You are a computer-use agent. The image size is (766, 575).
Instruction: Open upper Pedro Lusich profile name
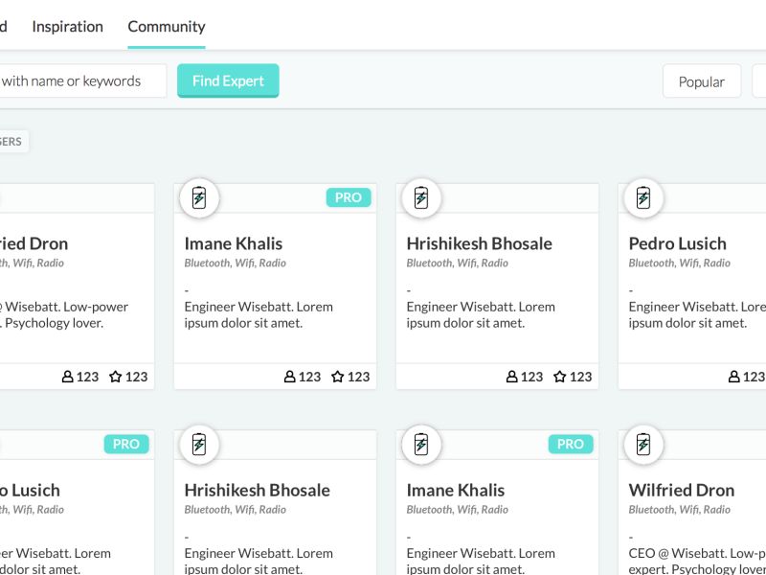[678, 243]
